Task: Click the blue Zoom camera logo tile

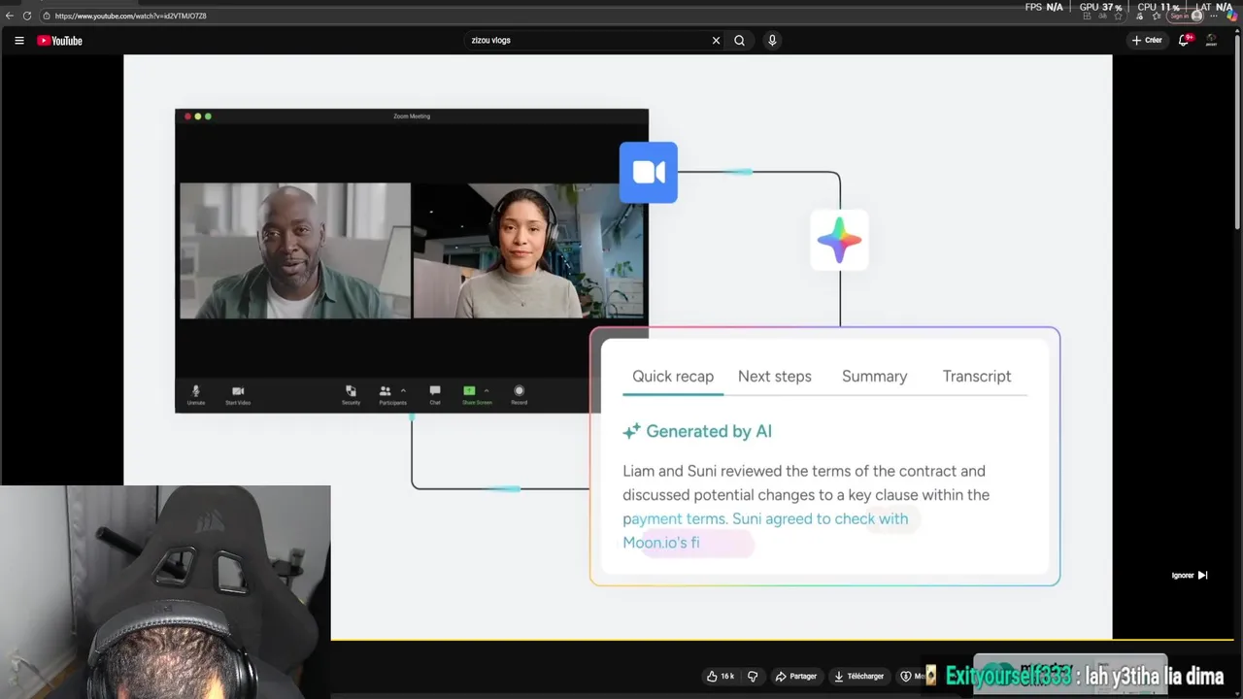Action: tap(649, 173)
